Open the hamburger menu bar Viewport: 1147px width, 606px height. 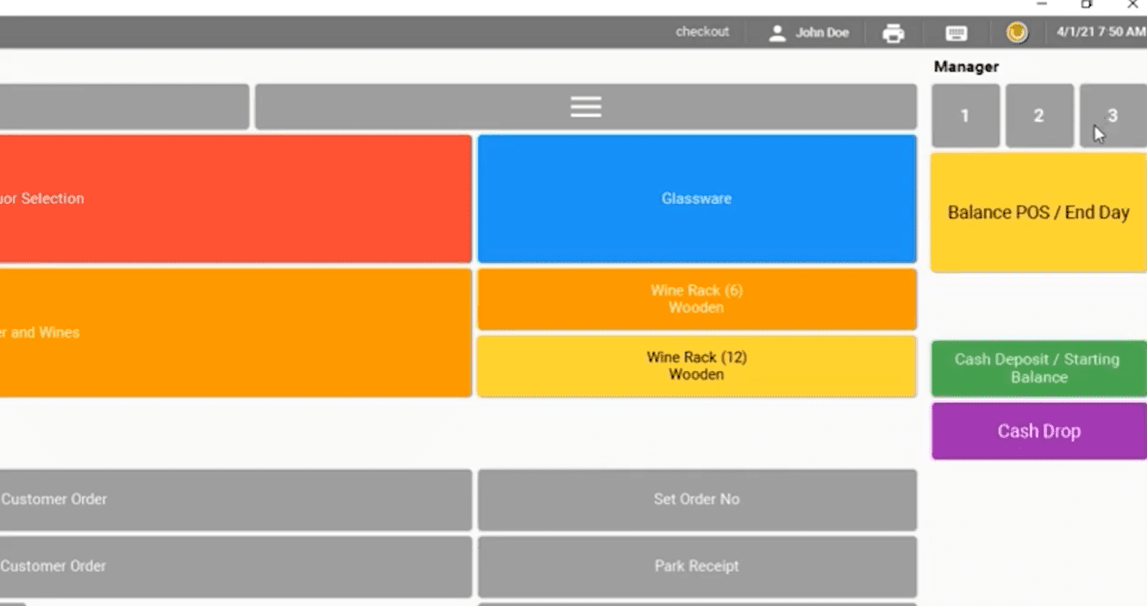[585, 107]
